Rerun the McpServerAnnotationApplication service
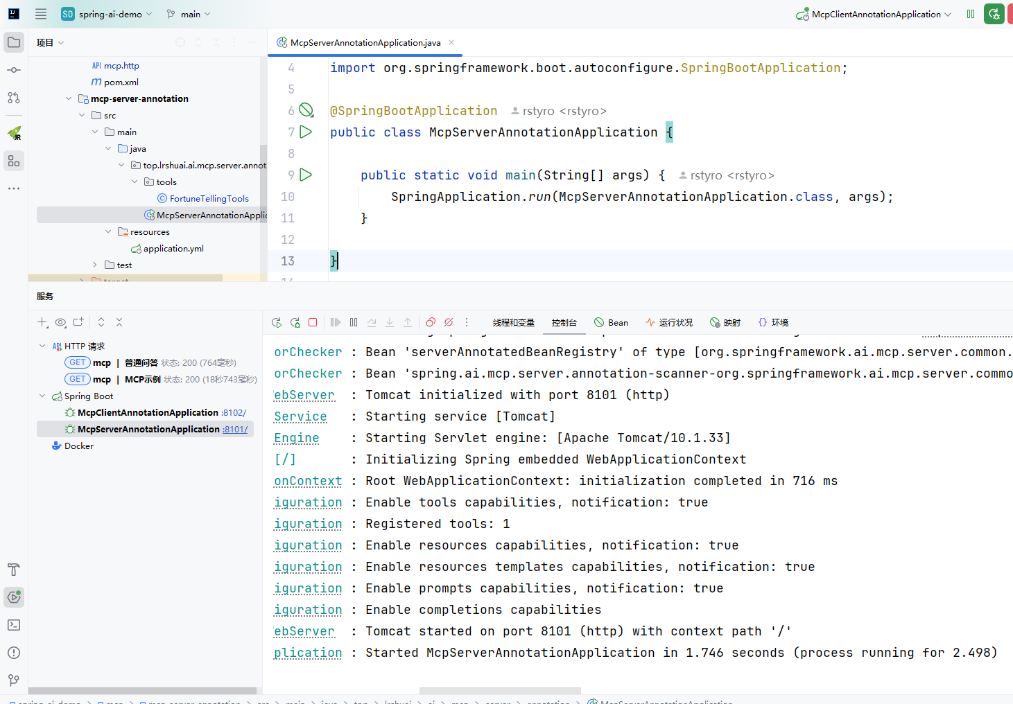 click(x=277, y=322)
